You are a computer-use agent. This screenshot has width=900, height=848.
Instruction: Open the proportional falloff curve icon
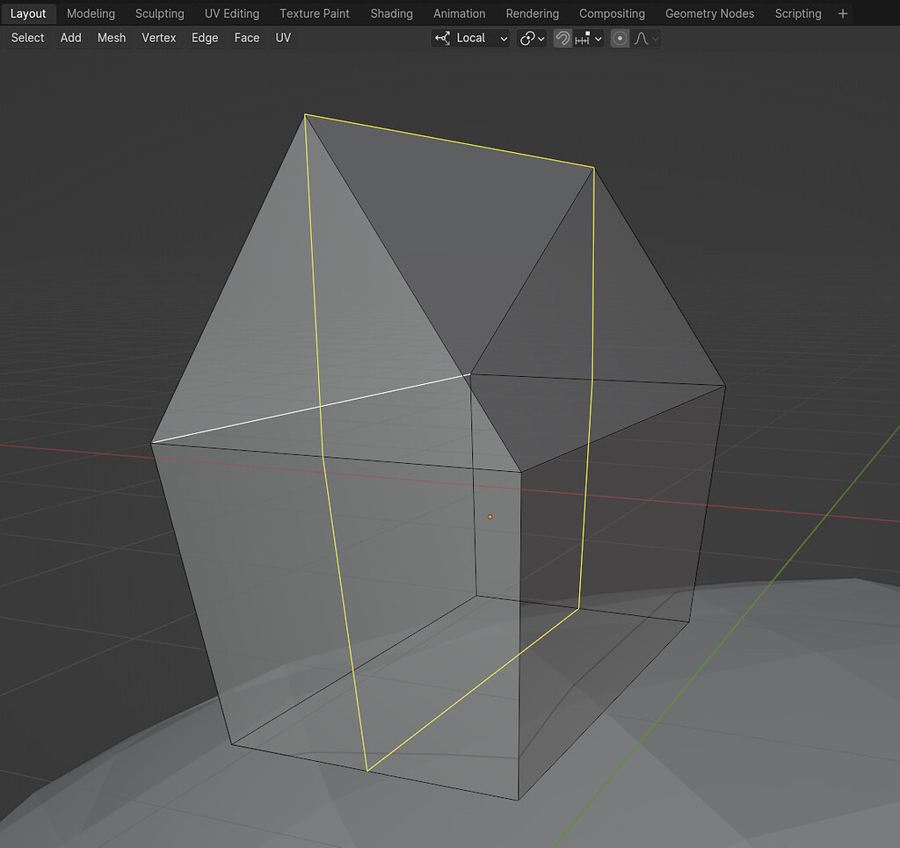click(x=642, y=38)
